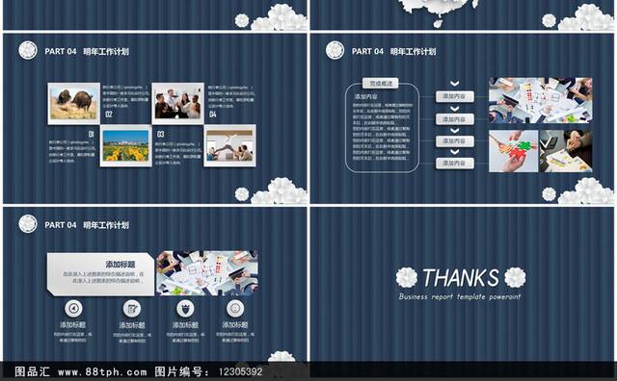Viewport: 617px width, 381px height.
Task: Select the sunflower field photo
Action: point(126,145)
